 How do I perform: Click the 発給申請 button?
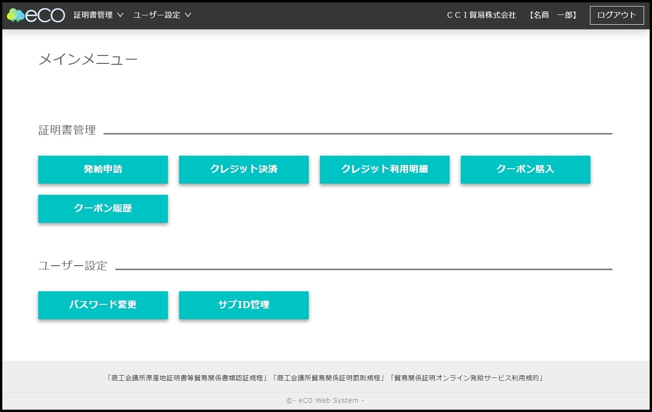click(103, 169)
